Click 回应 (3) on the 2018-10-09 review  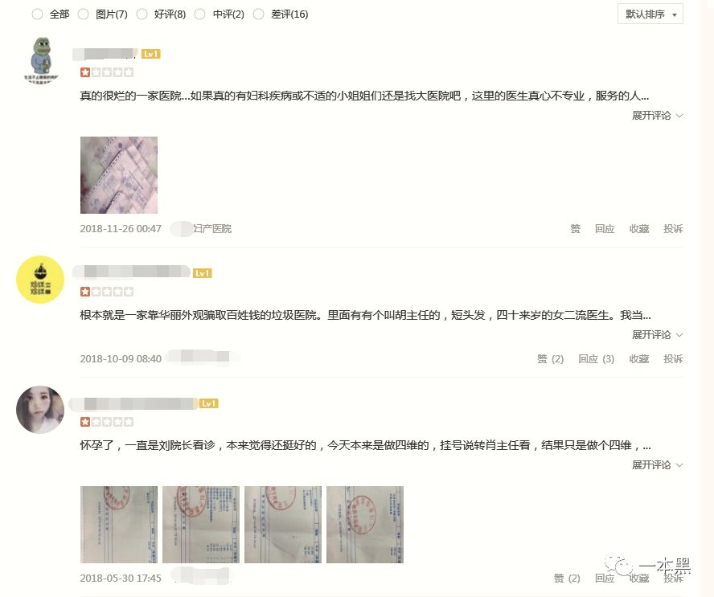[x=597, y=359]
